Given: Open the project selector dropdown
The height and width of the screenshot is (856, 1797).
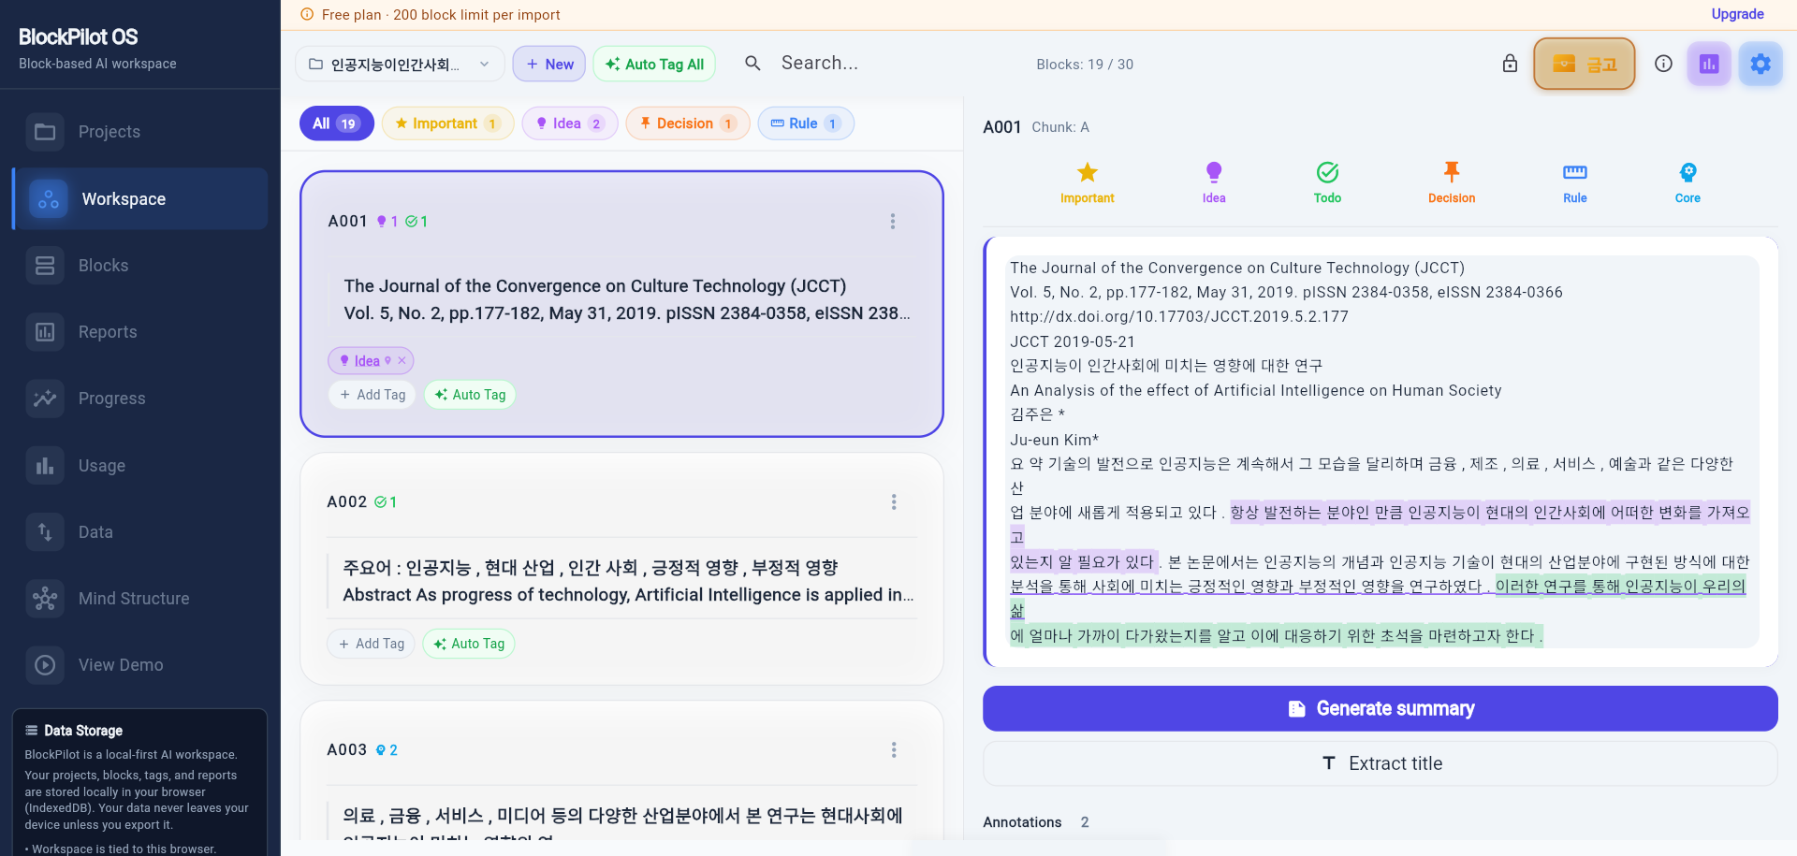Looking at the screenshot, I should pyautogui.click(x=399, y=64).
